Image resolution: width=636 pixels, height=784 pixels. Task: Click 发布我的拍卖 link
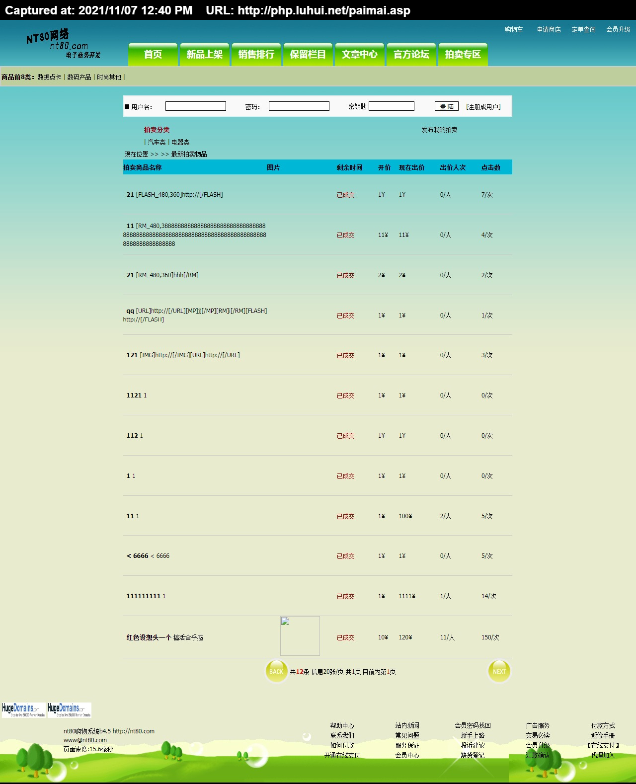click(x=439, y=130)
